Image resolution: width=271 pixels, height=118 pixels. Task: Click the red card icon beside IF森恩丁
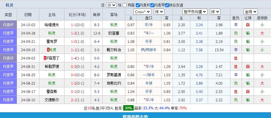coord(45,58)
